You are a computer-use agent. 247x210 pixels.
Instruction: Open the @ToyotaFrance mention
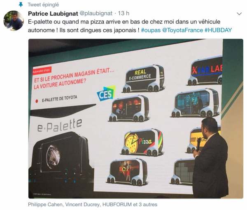[182, 30]
